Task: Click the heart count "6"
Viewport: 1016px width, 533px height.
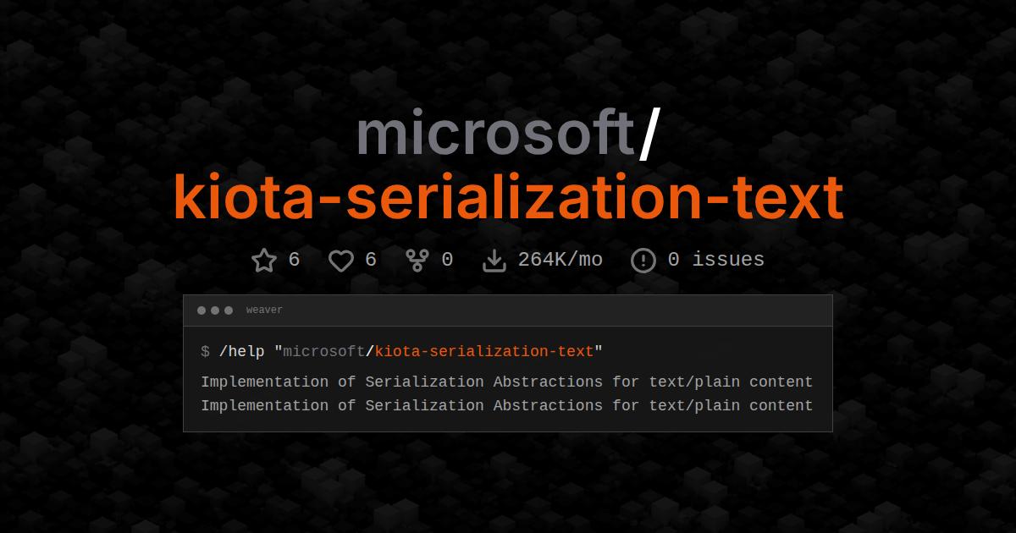Action: click(x=370, y=260)
